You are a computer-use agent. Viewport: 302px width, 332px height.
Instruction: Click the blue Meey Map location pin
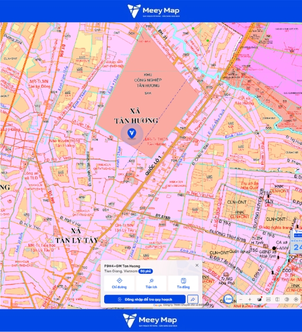point(132,134)
